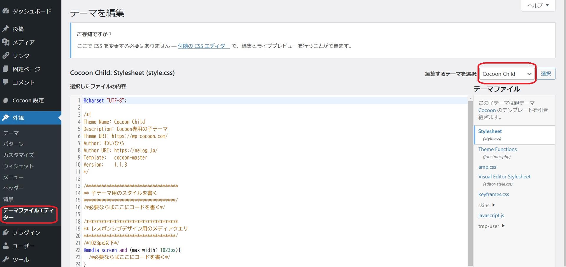Click the Dashboard gauge icon

(6, 11)
